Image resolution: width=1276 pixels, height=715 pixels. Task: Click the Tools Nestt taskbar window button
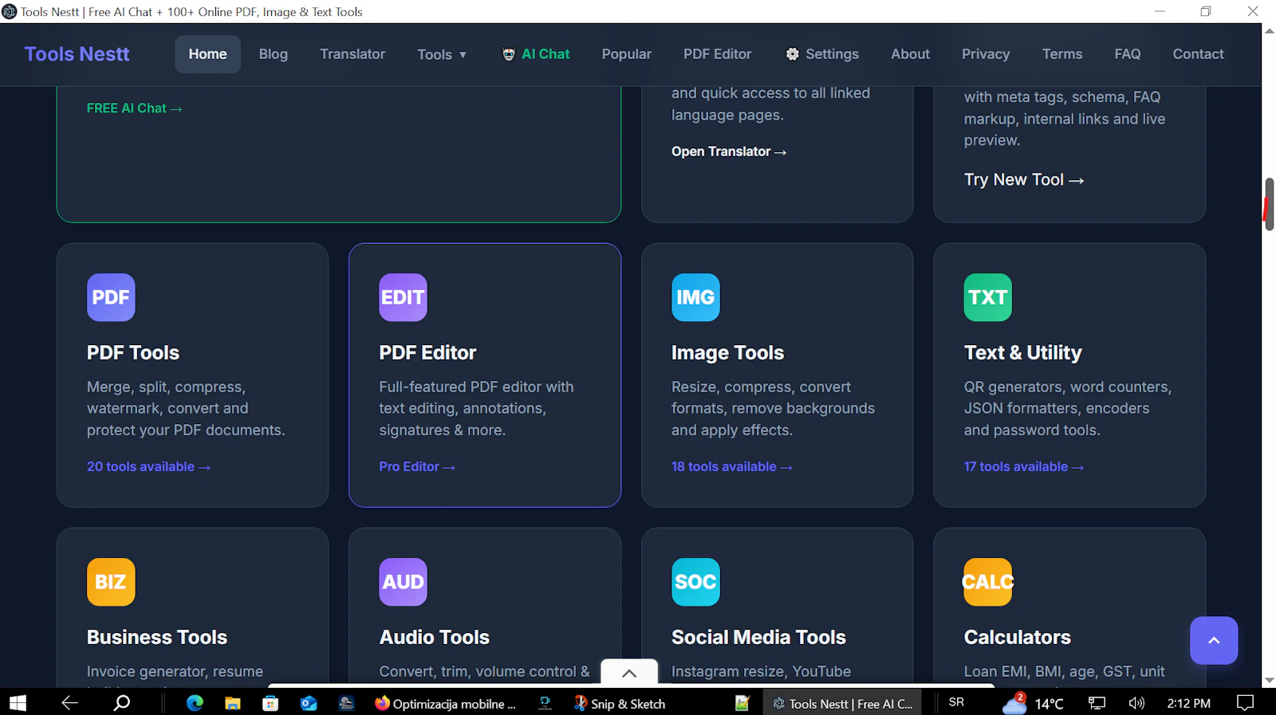[843, 703]
